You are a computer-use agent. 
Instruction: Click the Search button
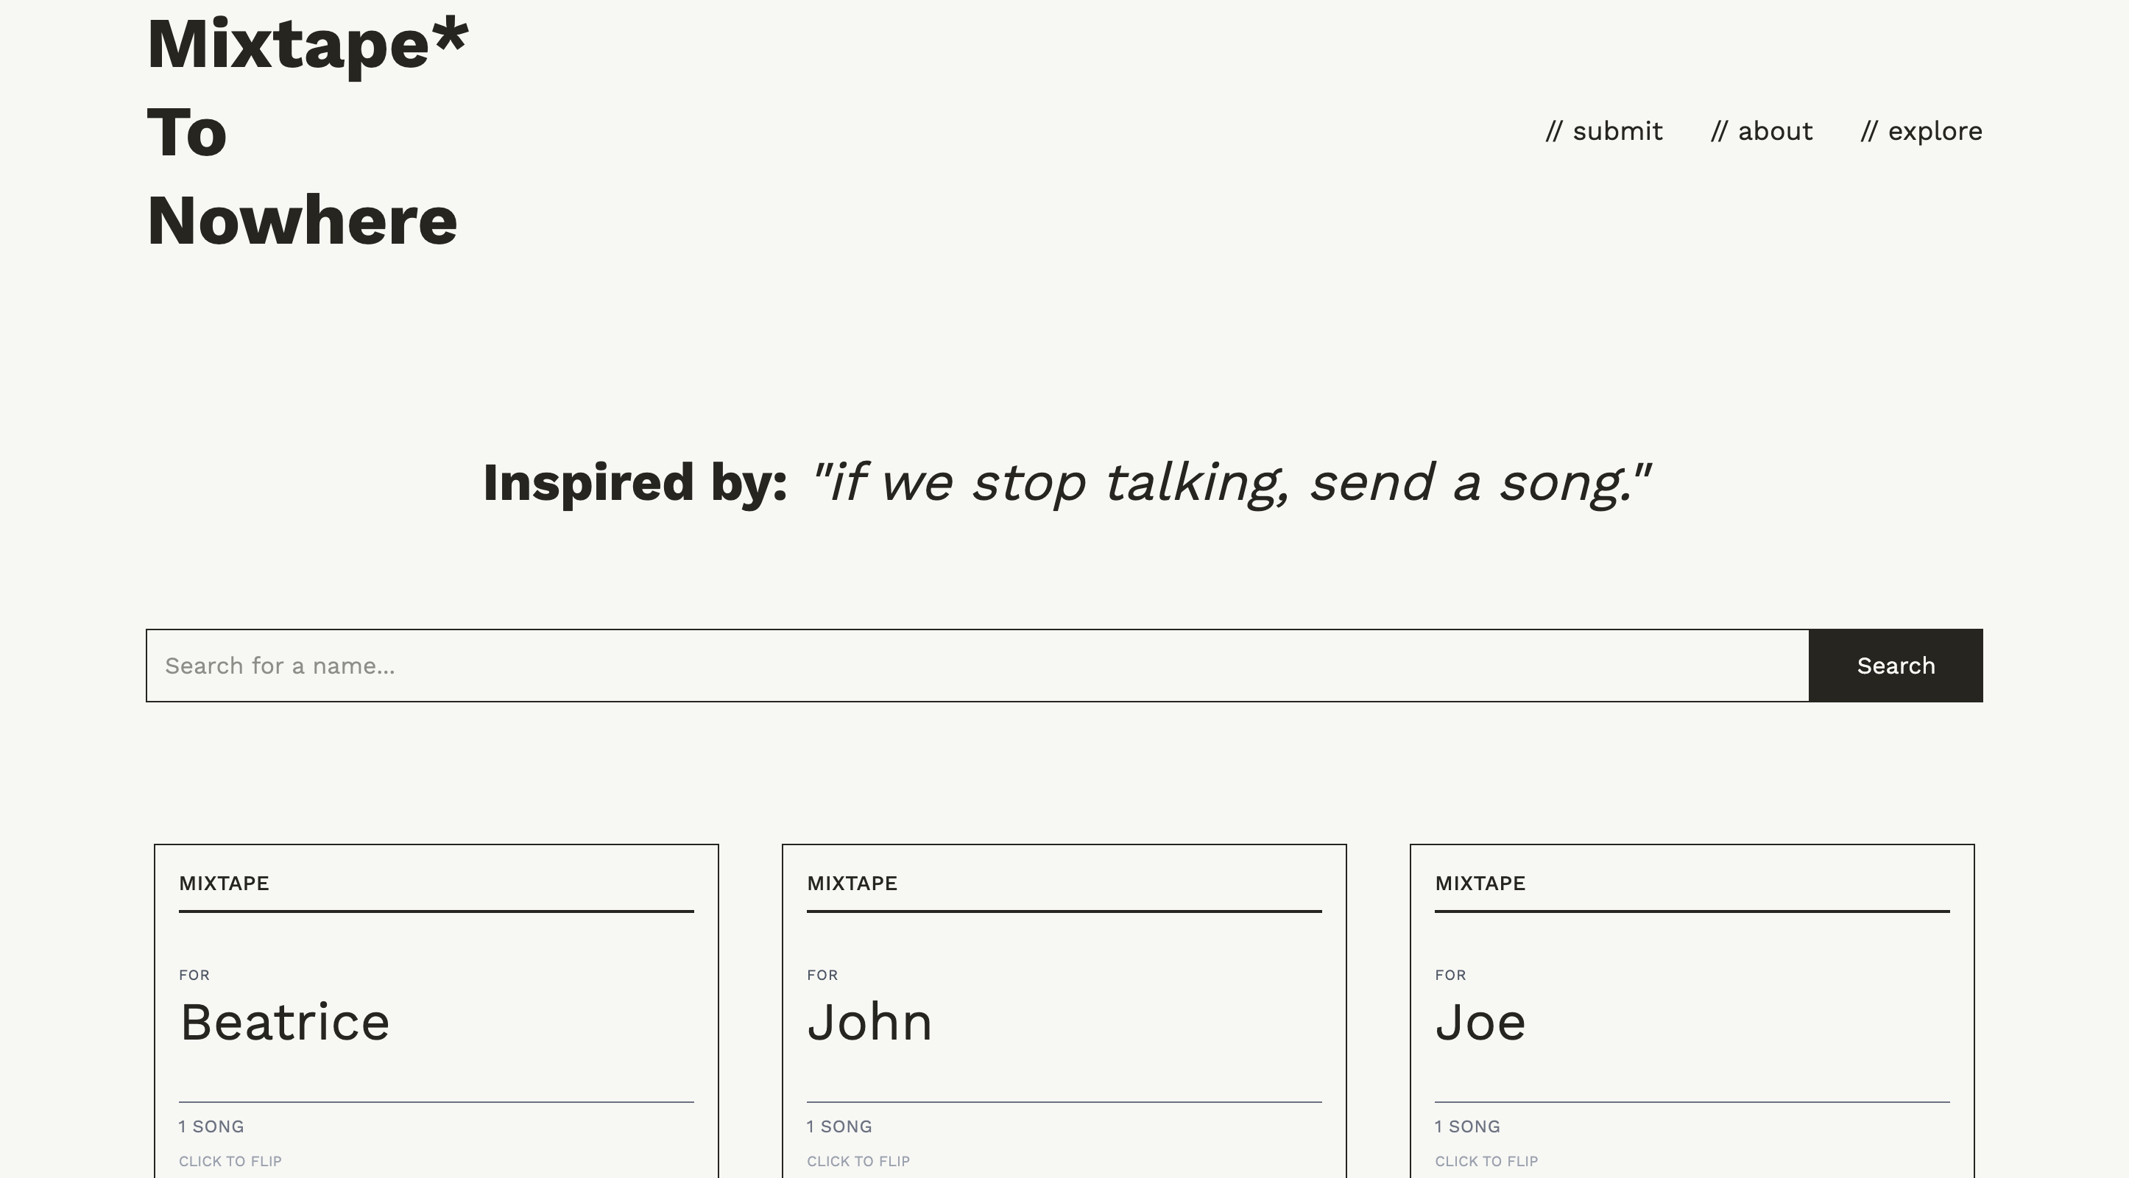pos(1895,666)
